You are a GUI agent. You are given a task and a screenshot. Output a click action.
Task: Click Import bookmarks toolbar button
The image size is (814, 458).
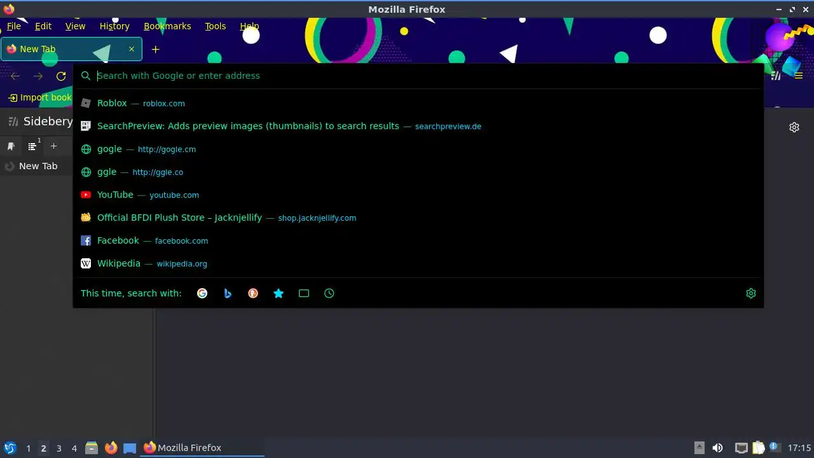(x=39, y=97)
